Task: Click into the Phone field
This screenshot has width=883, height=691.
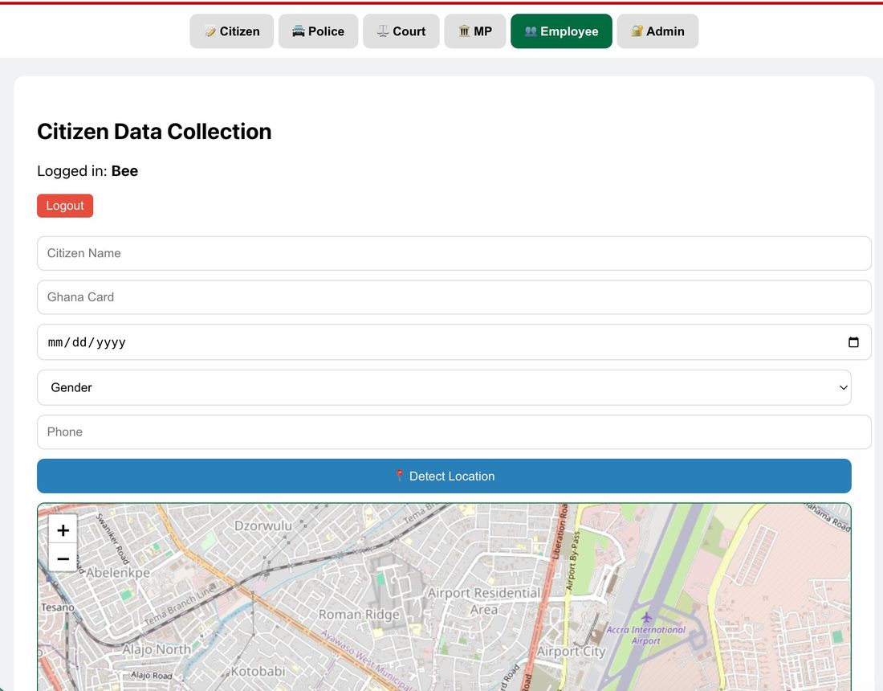Action: coord(454,431)
